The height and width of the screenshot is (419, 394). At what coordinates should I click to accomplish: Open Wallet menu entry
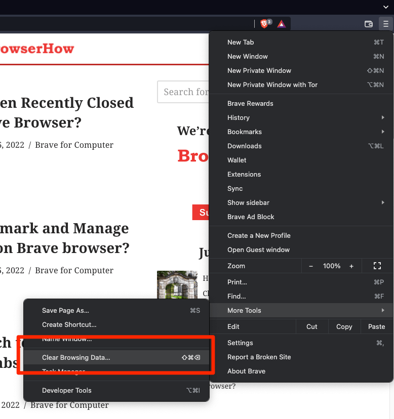[301, 160]
